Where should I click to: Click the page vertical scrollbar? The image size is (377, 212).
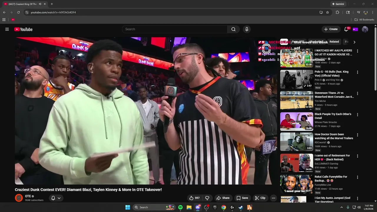click(375, 59)
